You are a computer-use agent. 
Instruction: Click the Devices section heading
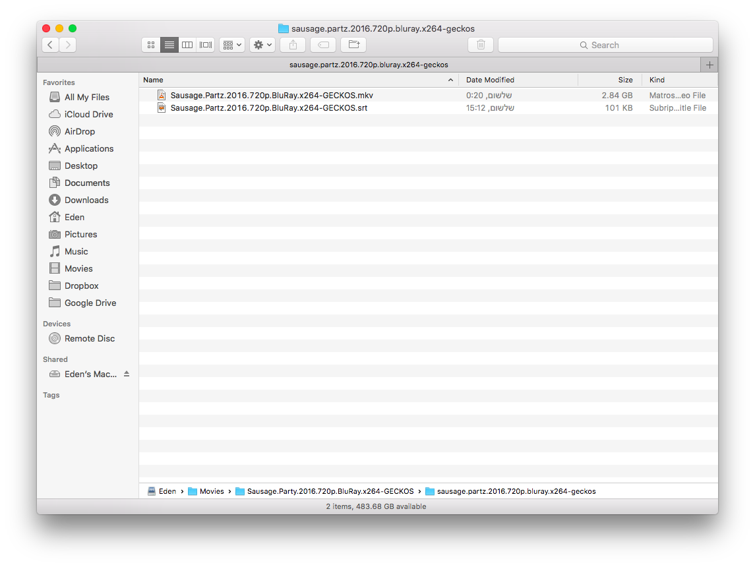[x=57, y=324]
